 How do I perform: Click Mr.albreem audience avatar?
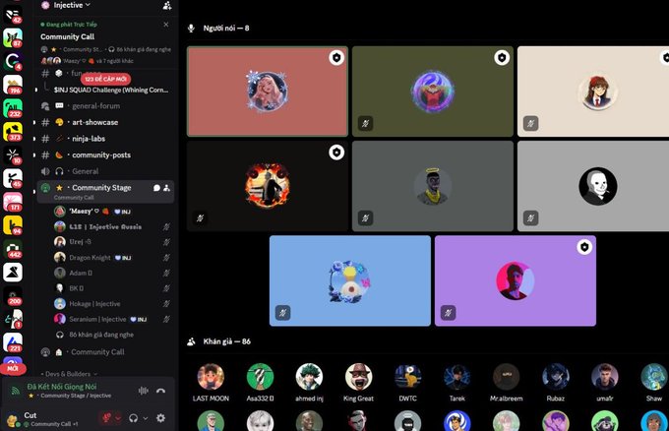(x=507, y=377)
